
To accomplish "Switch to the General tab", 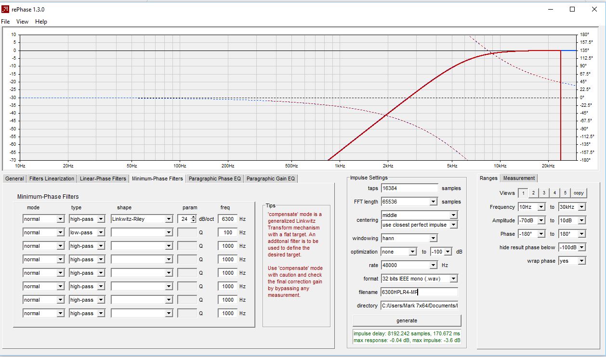I will click(14, 178).
